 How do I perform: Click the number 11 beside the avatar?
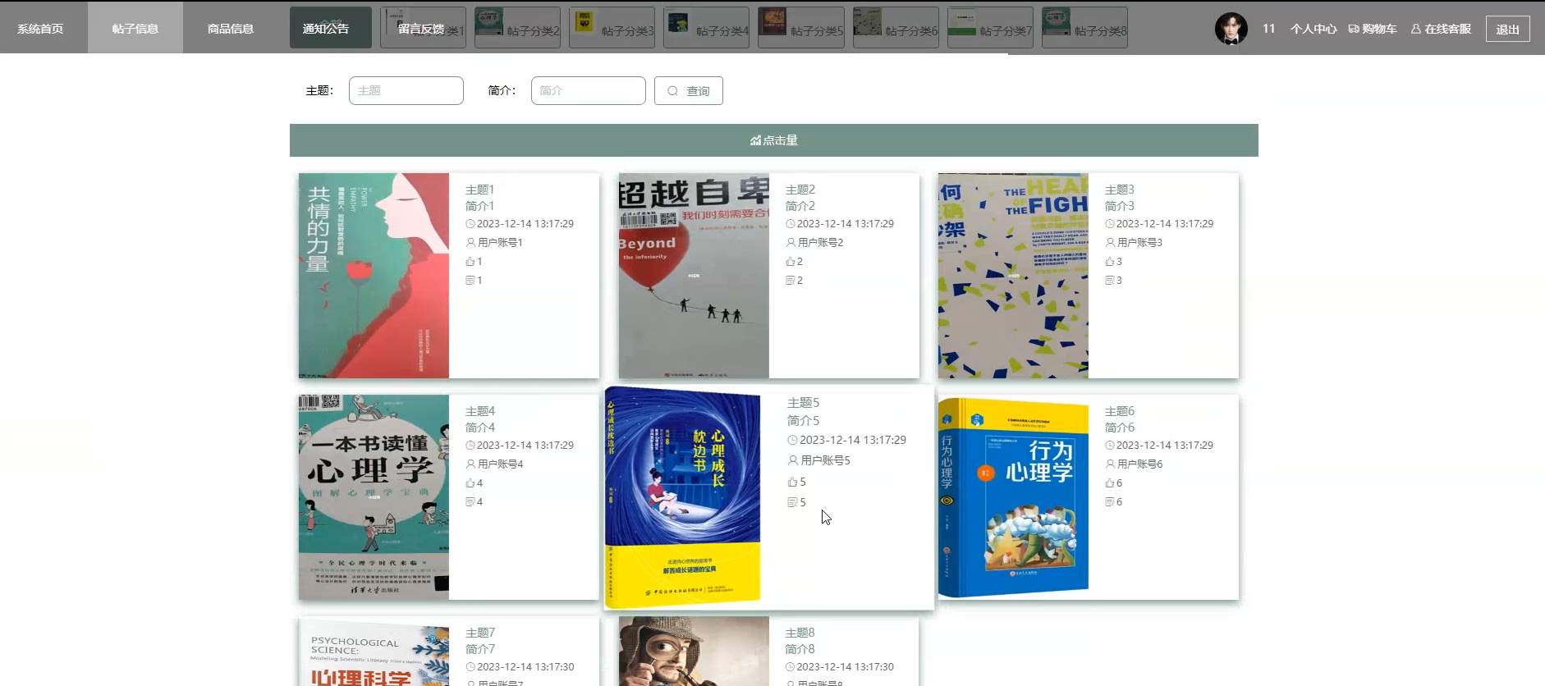[x=1268, y=29]
